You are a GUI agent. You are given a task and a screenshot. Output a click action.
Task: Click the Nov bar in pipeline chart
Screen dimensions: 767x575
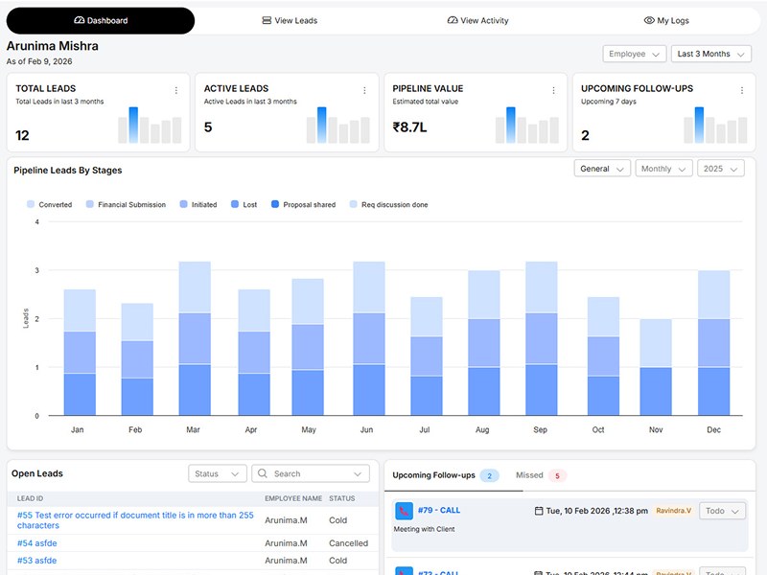point(656,367)
